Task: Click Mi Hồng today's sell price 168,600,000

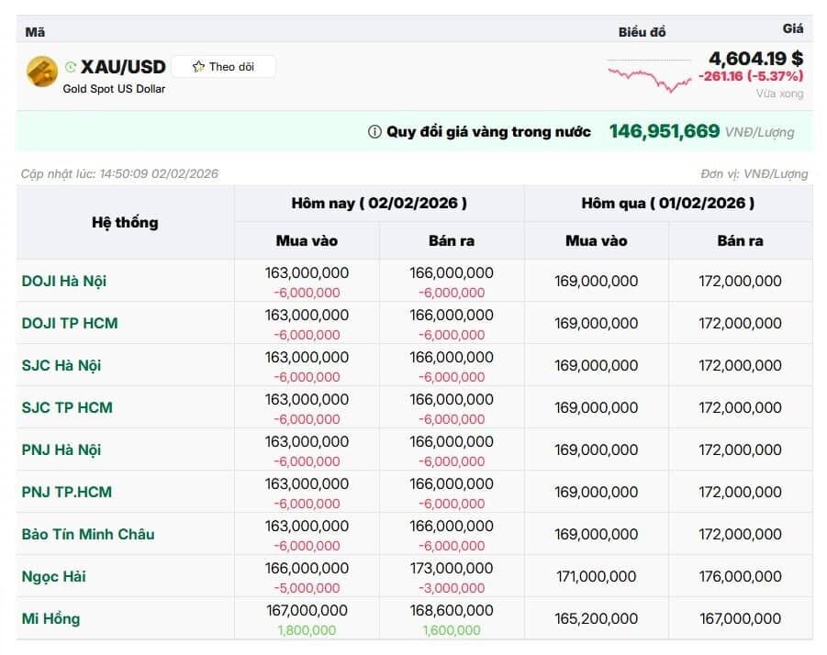Action: 452,610
